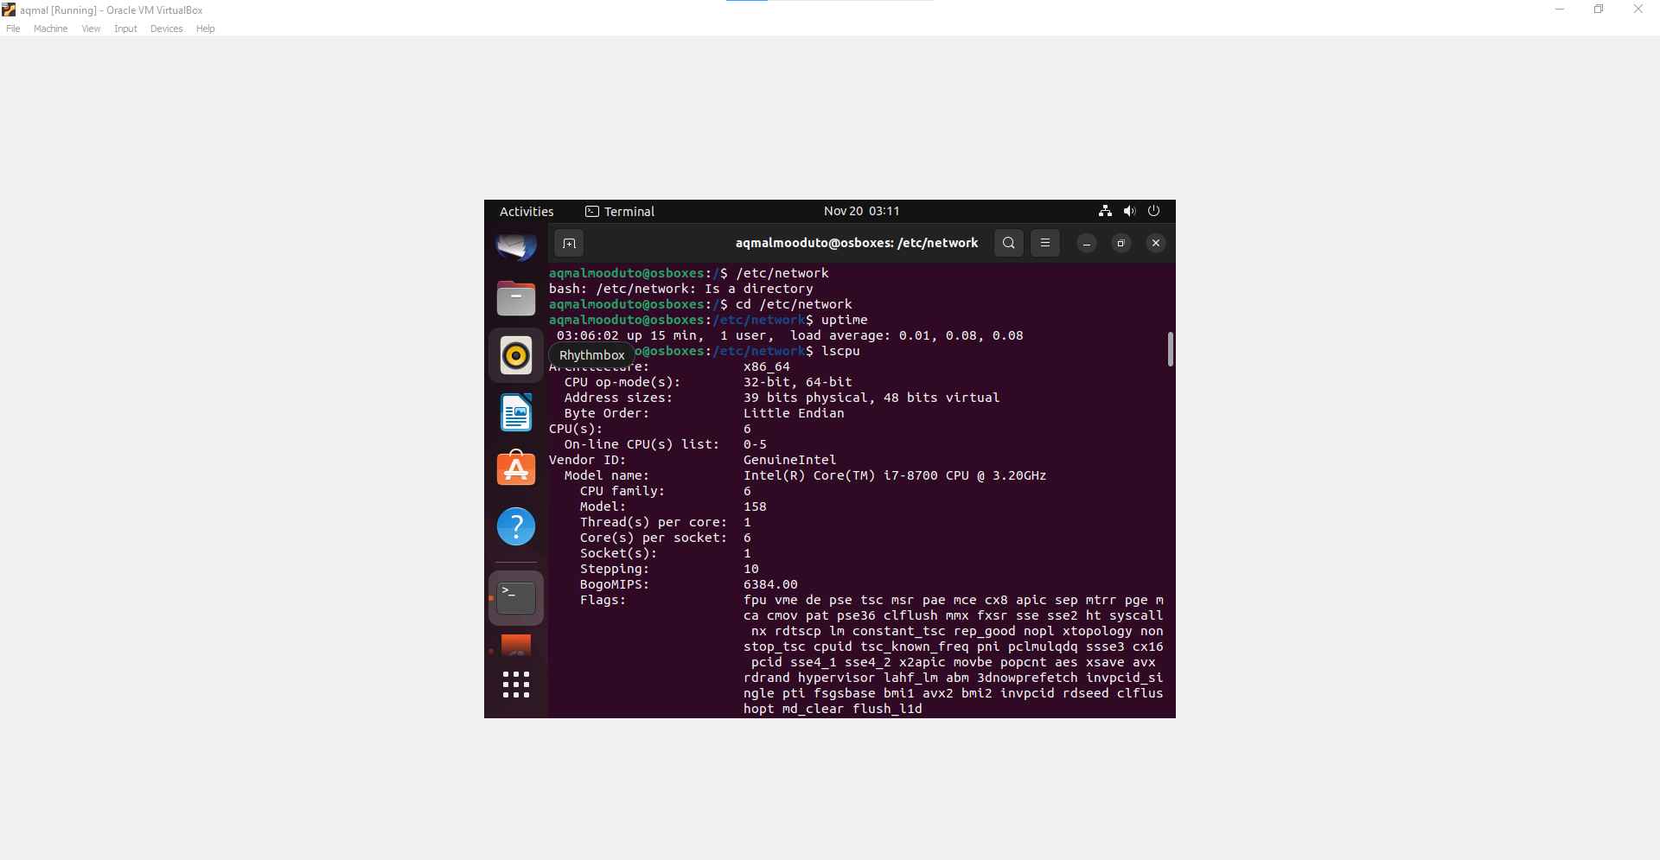Click the terminal vertical scrollbar handle
Screen dimensions: 1660x860
click(x=1170, y=349)
